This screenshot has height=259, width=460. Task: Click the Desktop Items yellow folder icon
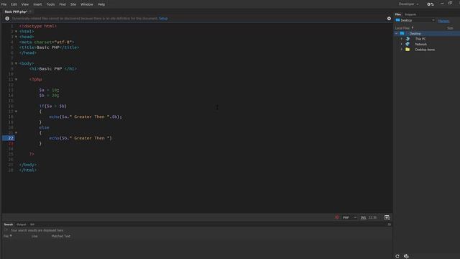pos(408,50)
